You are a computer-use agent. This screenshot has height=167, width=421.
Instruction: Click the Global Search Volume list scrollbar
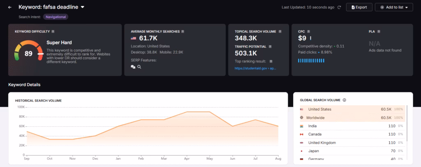(407, 123)
